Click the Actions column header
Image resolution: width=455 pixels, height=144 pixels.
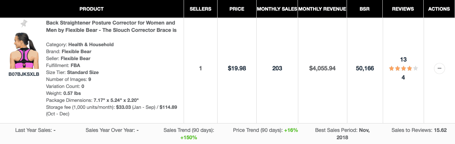pos(439,9)
